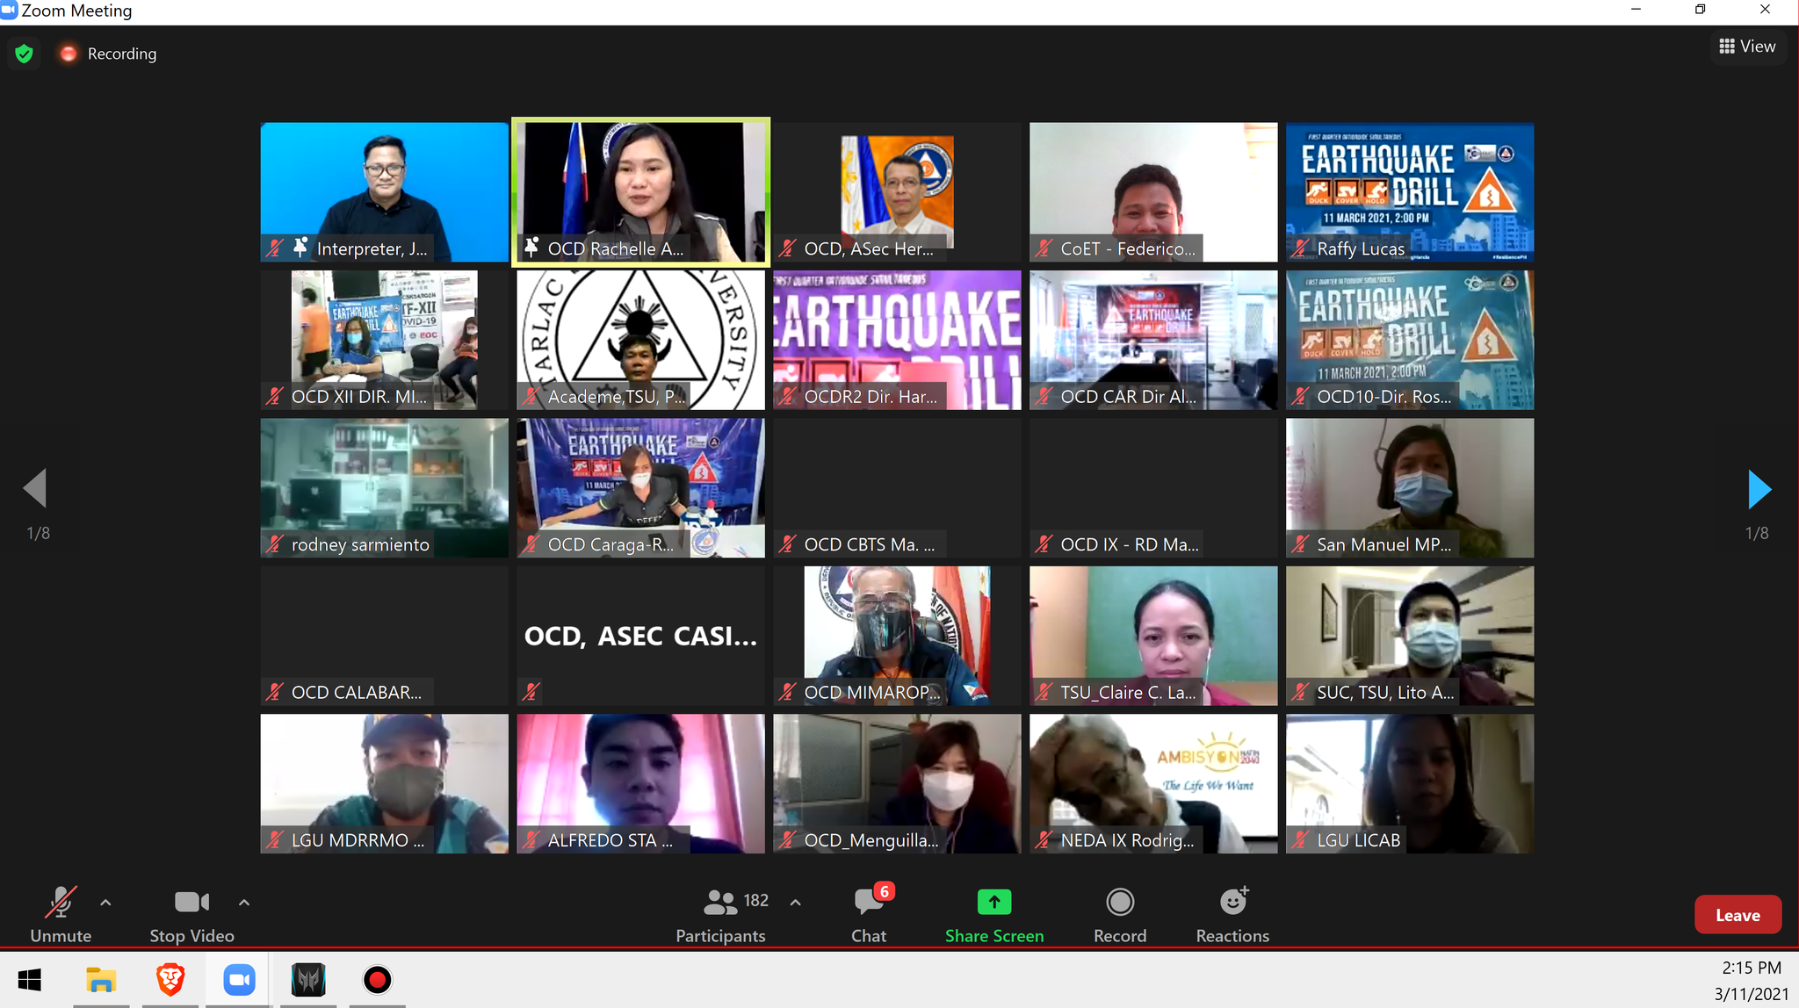
Task: Open the Reactions menu
Action: point(1232,915)
